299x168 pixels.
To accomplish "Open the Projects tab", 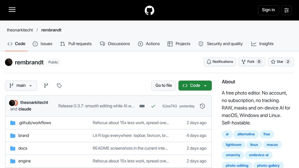I will tap(179, 44).
